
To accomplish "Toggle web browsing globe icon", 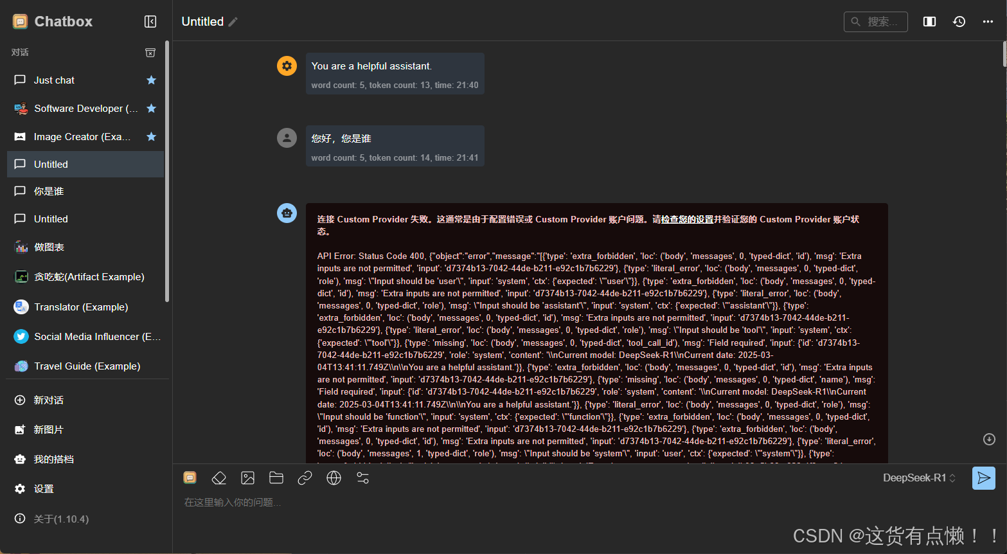I will click(x=334, y=478).
